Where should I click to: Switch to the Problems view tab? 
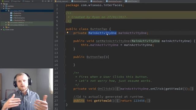click(26, 1)
